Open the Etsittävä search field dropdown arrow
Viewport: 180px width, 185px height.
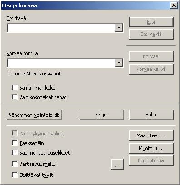point(119,28)
